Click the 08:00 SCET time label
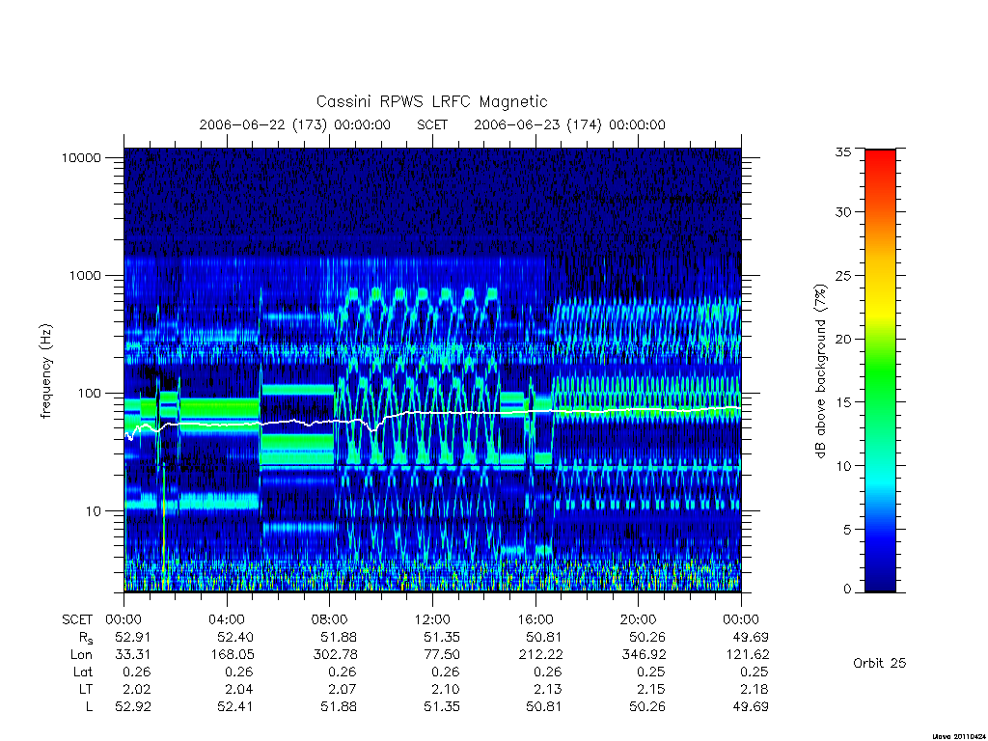 (x=329, y=619)
